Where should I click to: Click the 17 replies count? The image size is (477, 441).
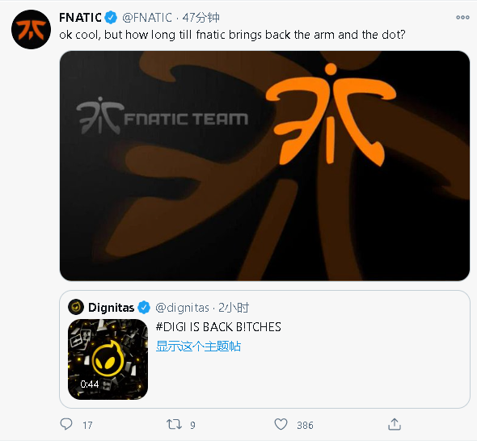point(87,425)
